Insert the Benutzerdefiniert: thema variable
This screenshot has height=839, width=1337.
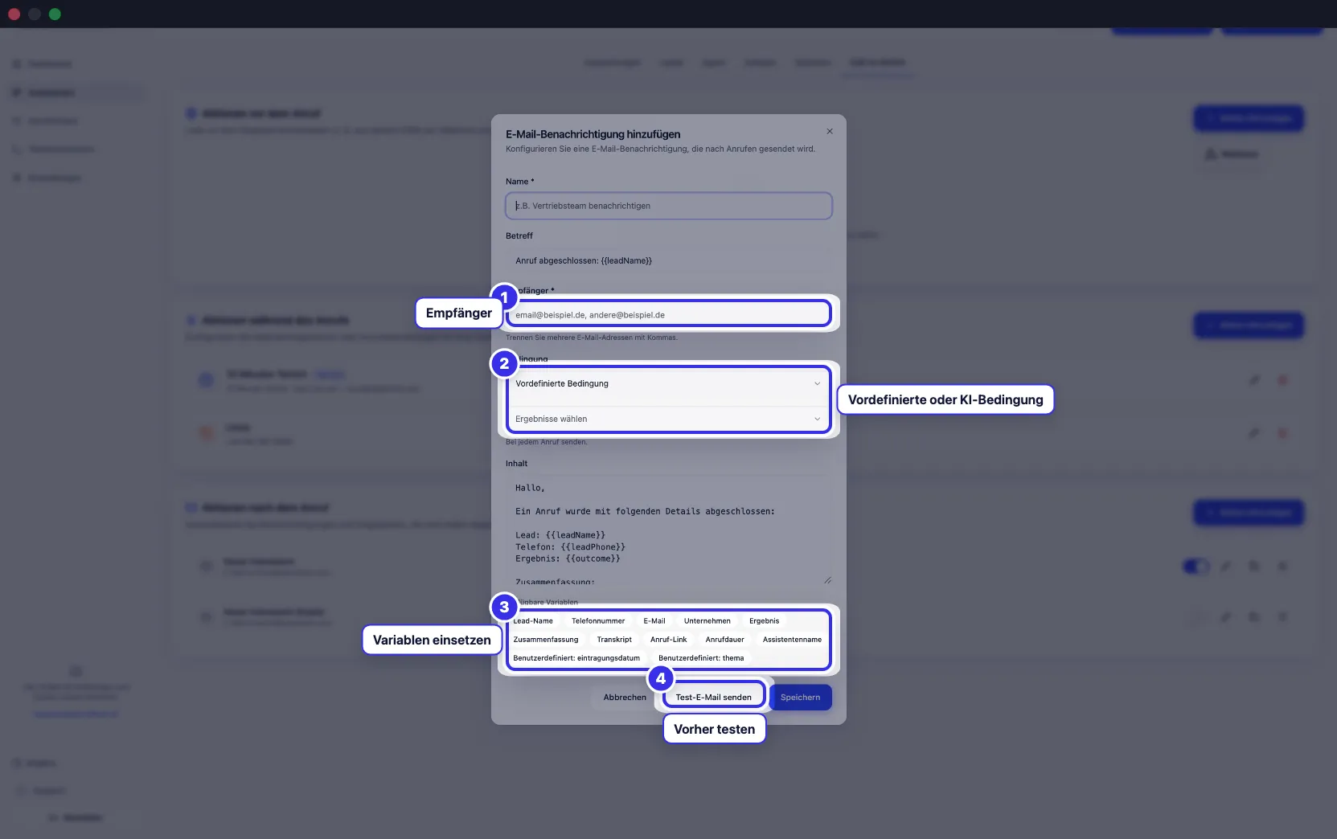click(701, 657)
